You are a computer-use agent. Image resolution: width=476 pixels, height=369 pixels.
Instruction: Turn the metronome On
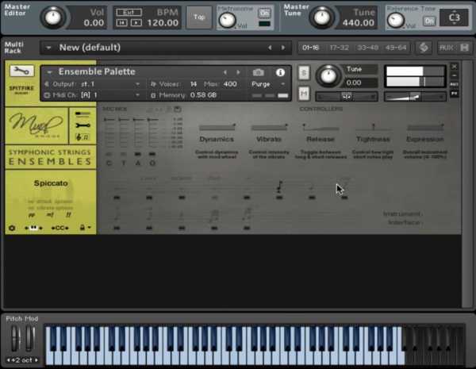264,13
